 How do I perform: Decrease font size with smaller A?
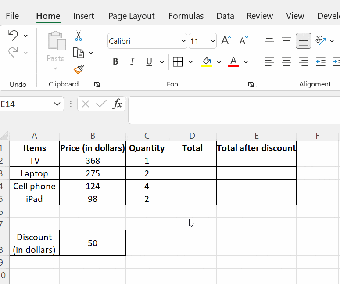tap(244, 40)
